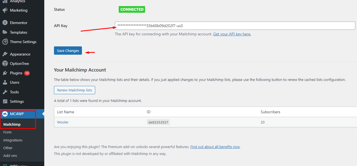Open the Other submenu page

(8, 148)
